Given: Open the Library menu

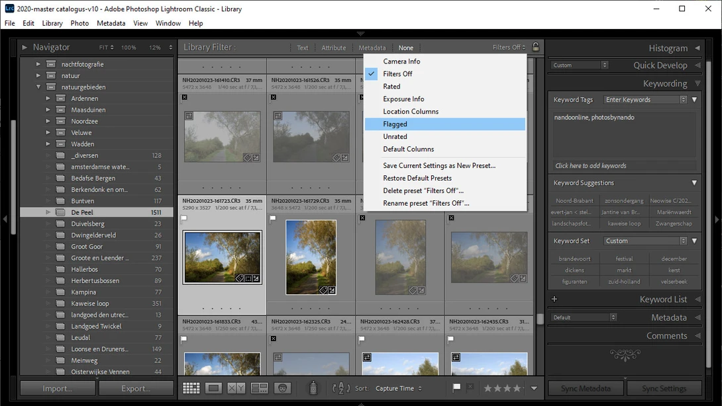Looking at the screenshot, I should [52, 23].
